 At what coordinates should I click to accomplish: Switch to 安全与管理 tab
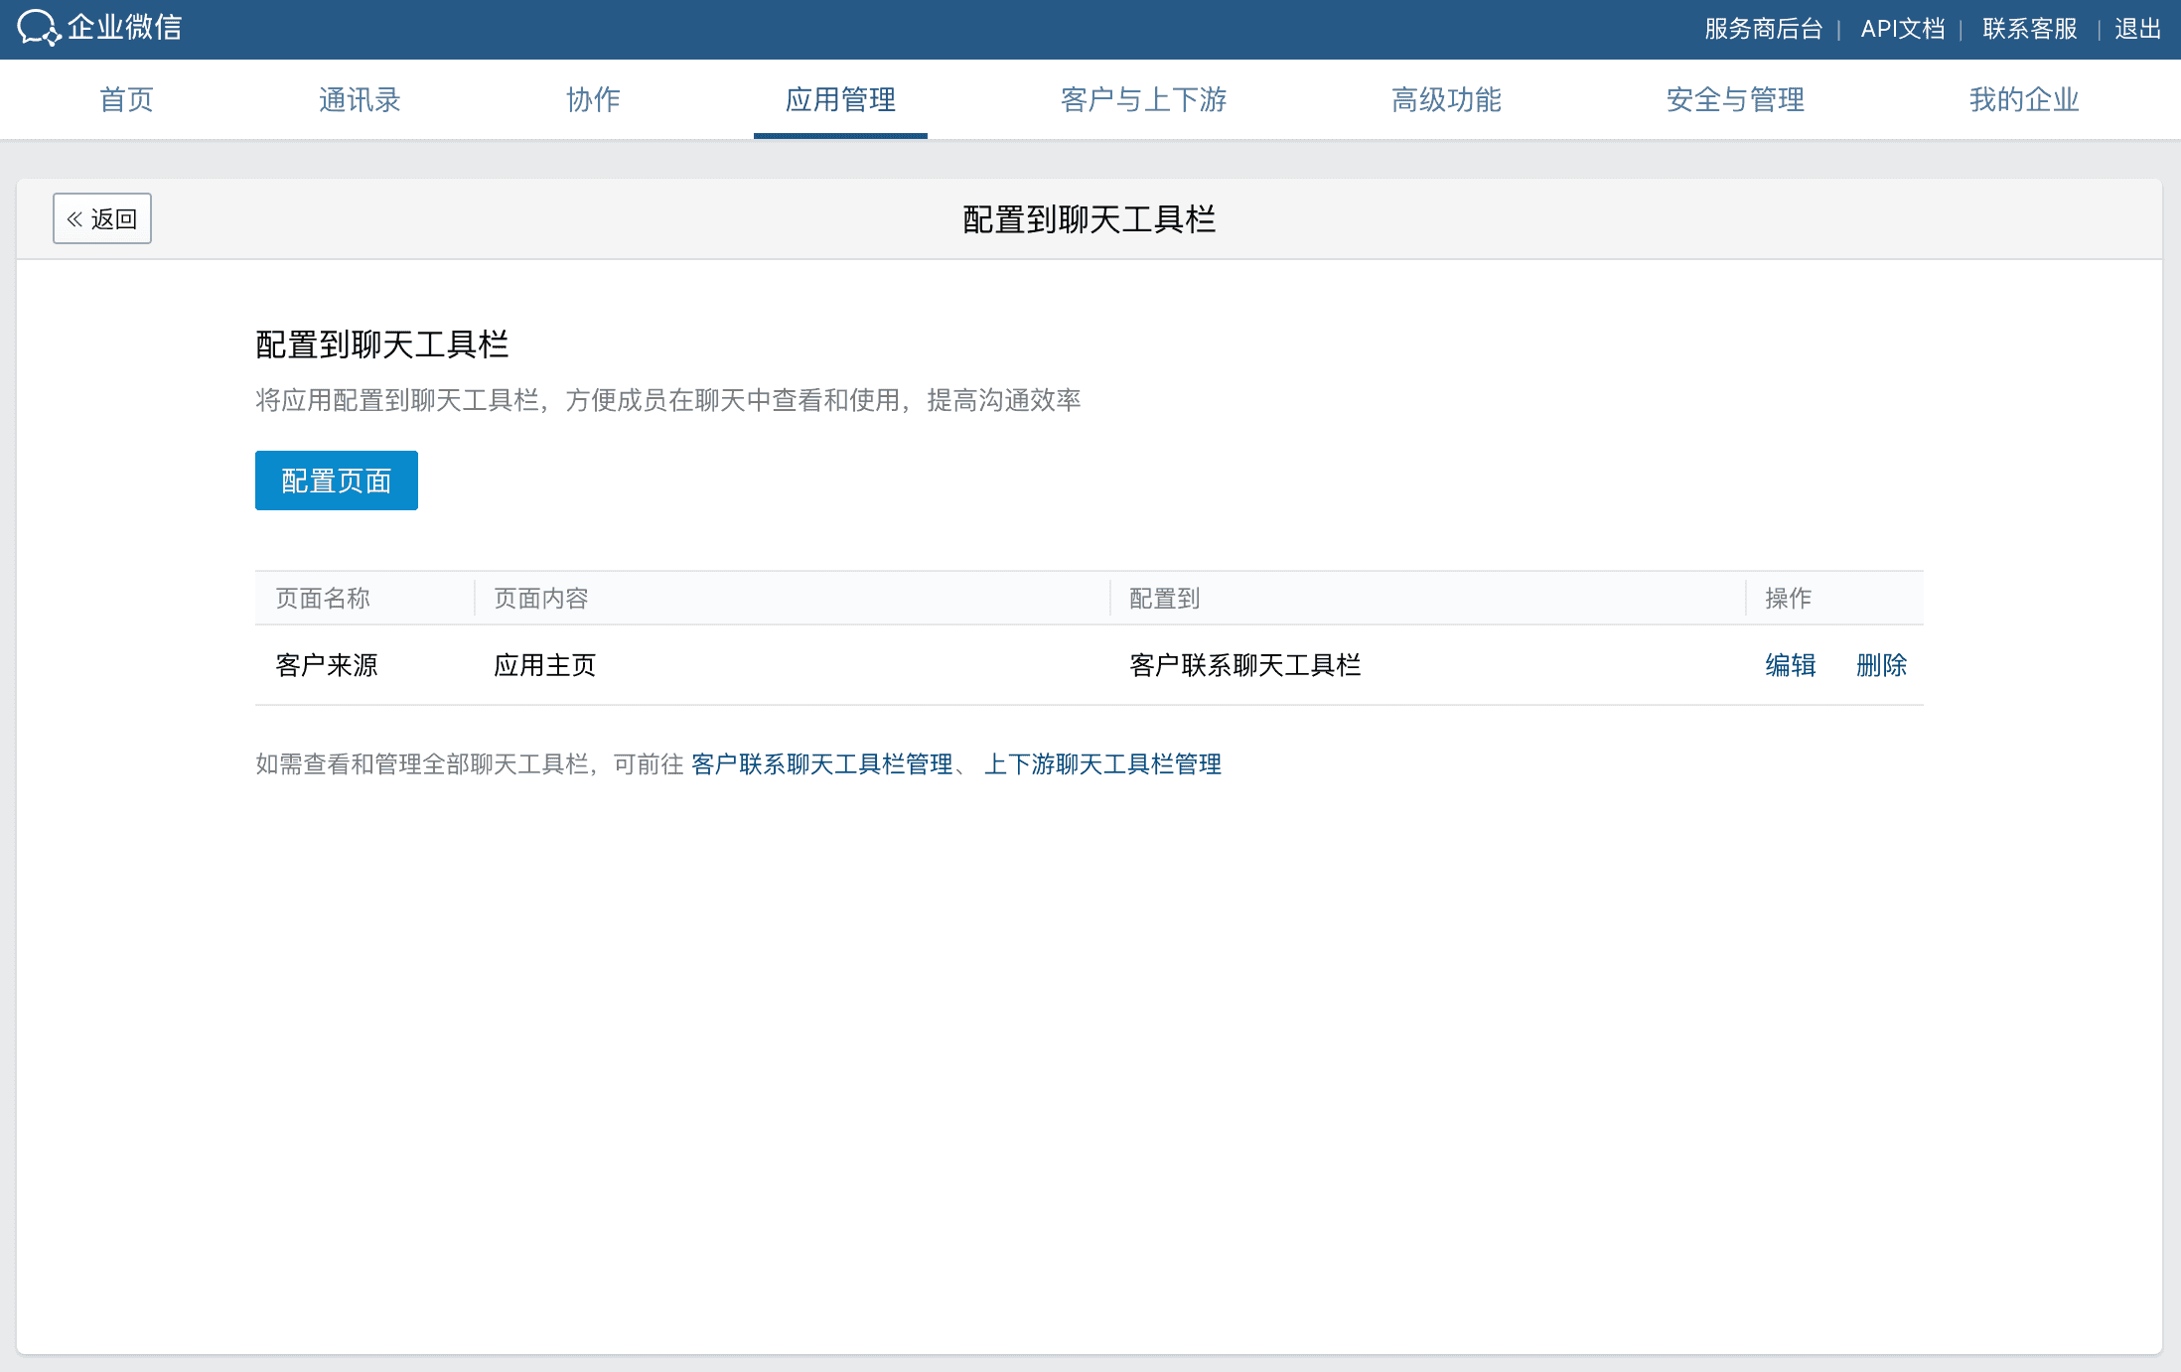coord(1735,99)
